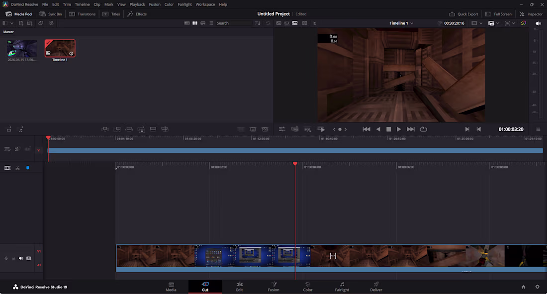Viewport: 547px width, 294px height.
Task: Open the Sync Bin panel
Action: [51, 14]
